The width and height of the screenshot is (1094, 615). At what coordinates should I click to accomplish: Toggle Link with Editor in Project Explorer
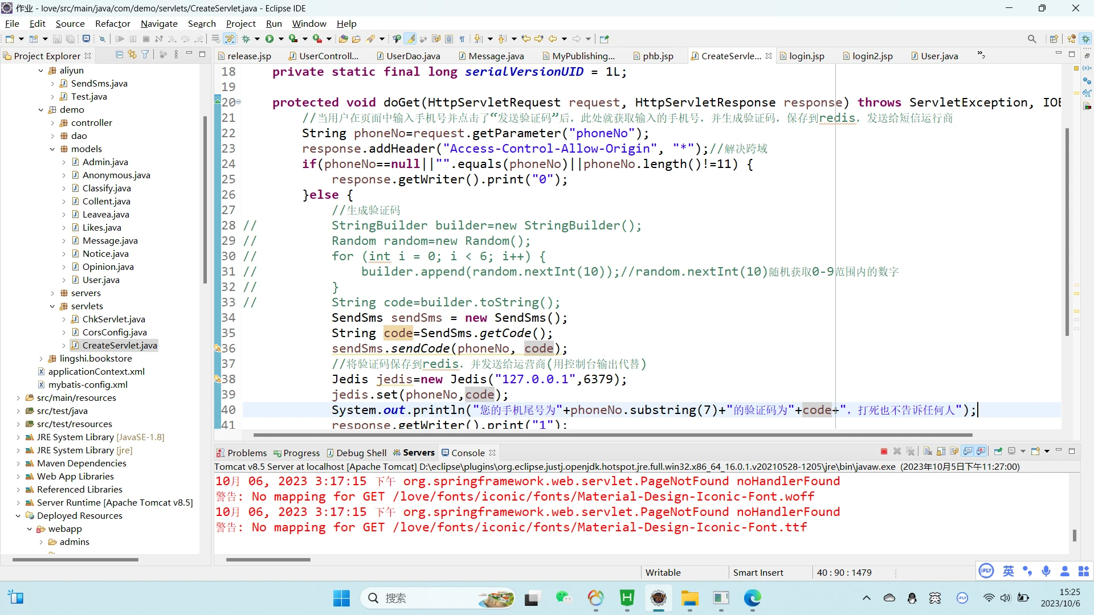pyautogui.click(x=132, y=55)
